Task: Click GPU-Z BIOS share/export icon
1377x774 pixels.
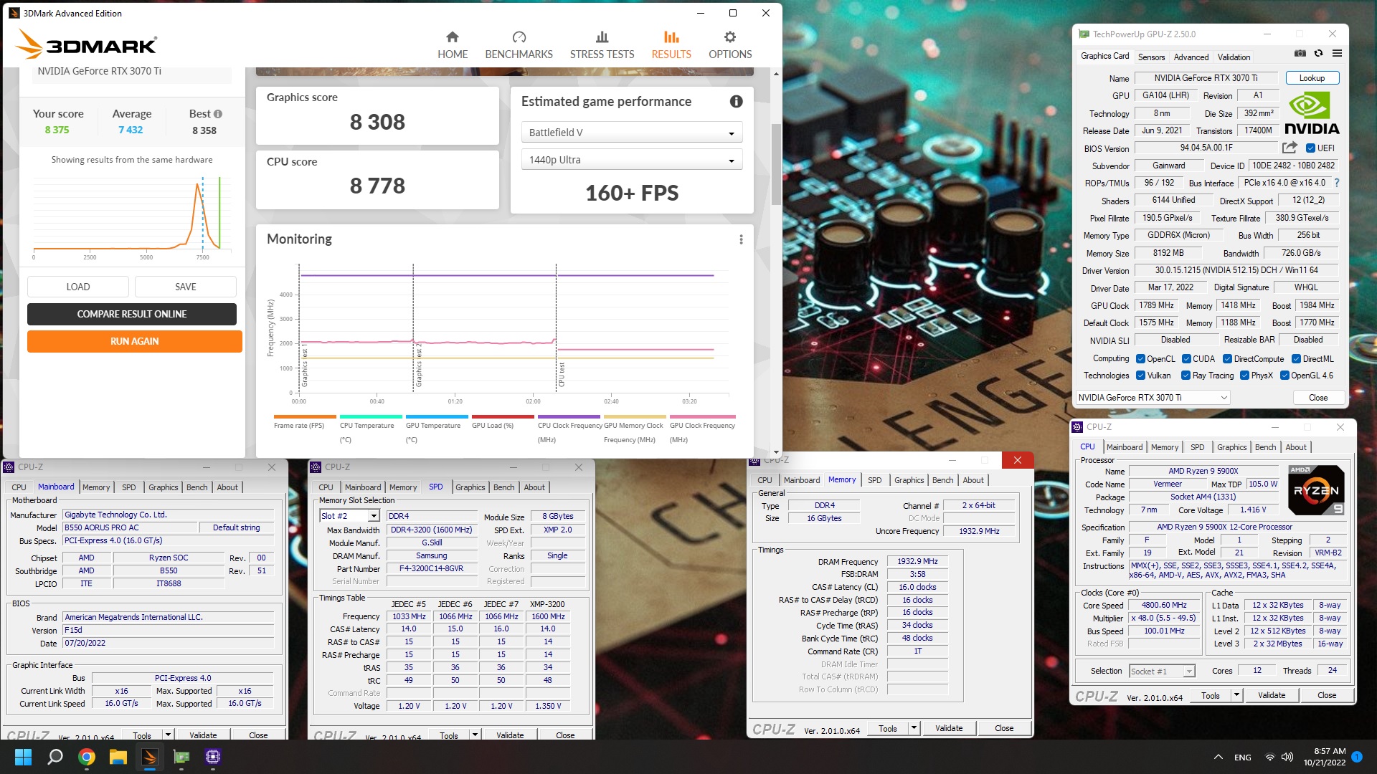Action: point(1290,148)
